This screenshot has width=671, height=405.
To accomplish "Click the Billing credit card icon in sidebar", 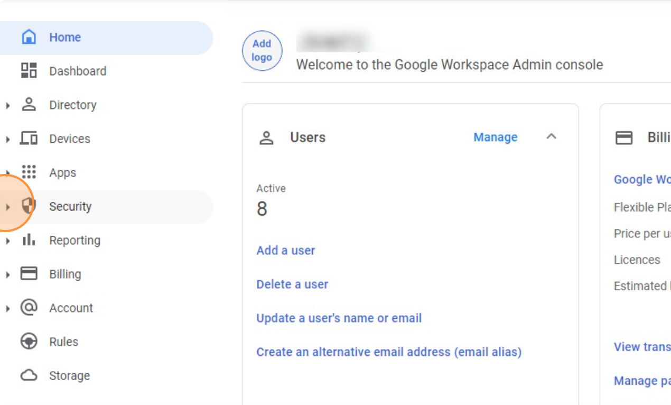I will 29,273.
